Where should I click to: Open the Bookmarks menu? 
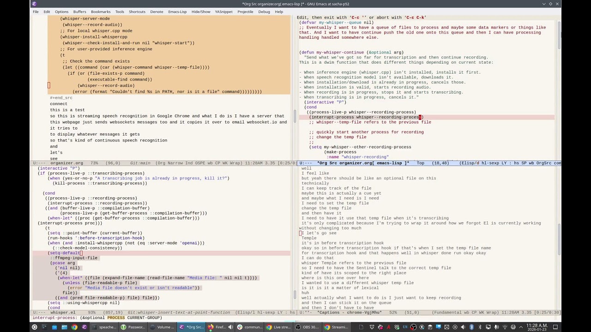click(x=101, y=12)
